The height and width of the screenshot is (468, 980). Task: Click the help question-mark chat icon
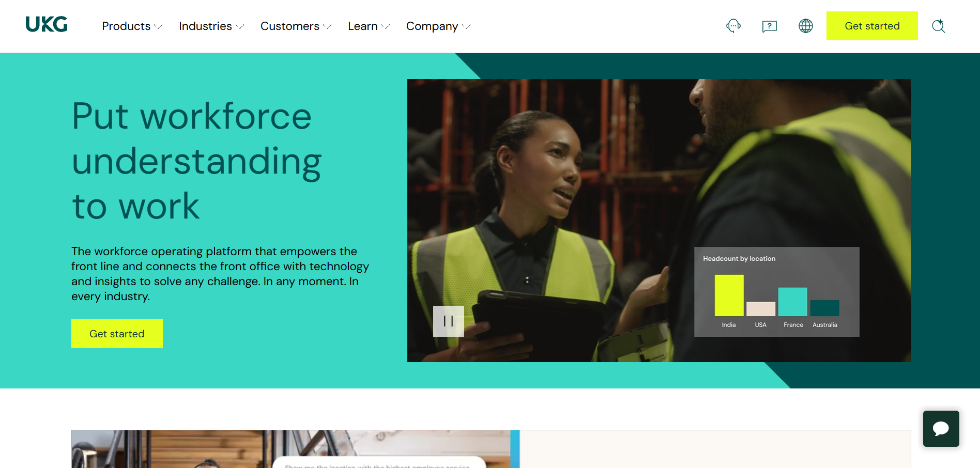(x=770, y=26)
